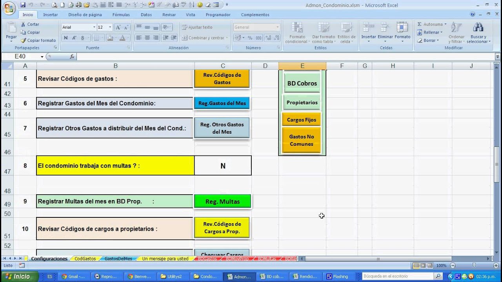Click the decrease indent icon
Image resolution: width=502 pixels, height=282 pixels.
click(x=165, y=38)
